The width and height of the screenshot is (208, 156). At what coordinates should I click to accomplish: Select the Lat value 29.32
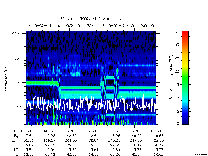click(50, 145)
